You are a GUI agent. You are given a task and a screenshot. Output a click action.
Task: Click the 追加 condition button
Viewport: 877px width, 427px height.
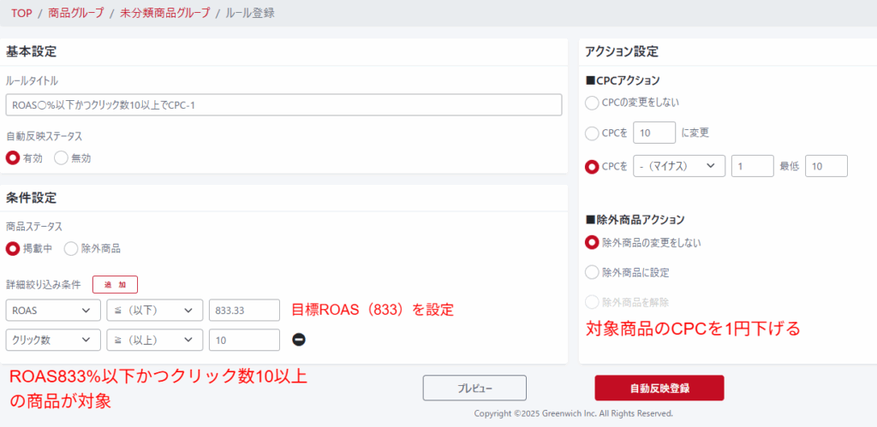(x=115, y=284)
